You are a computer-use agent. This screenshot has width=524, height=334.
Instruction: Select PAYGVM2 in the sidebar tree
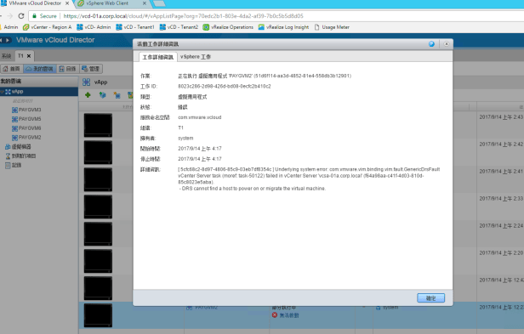(26, 138)
